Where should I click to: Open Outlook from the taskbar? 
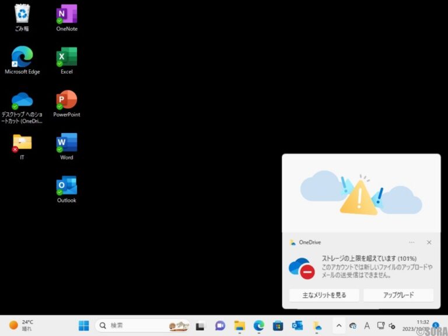tap(297, 325)
